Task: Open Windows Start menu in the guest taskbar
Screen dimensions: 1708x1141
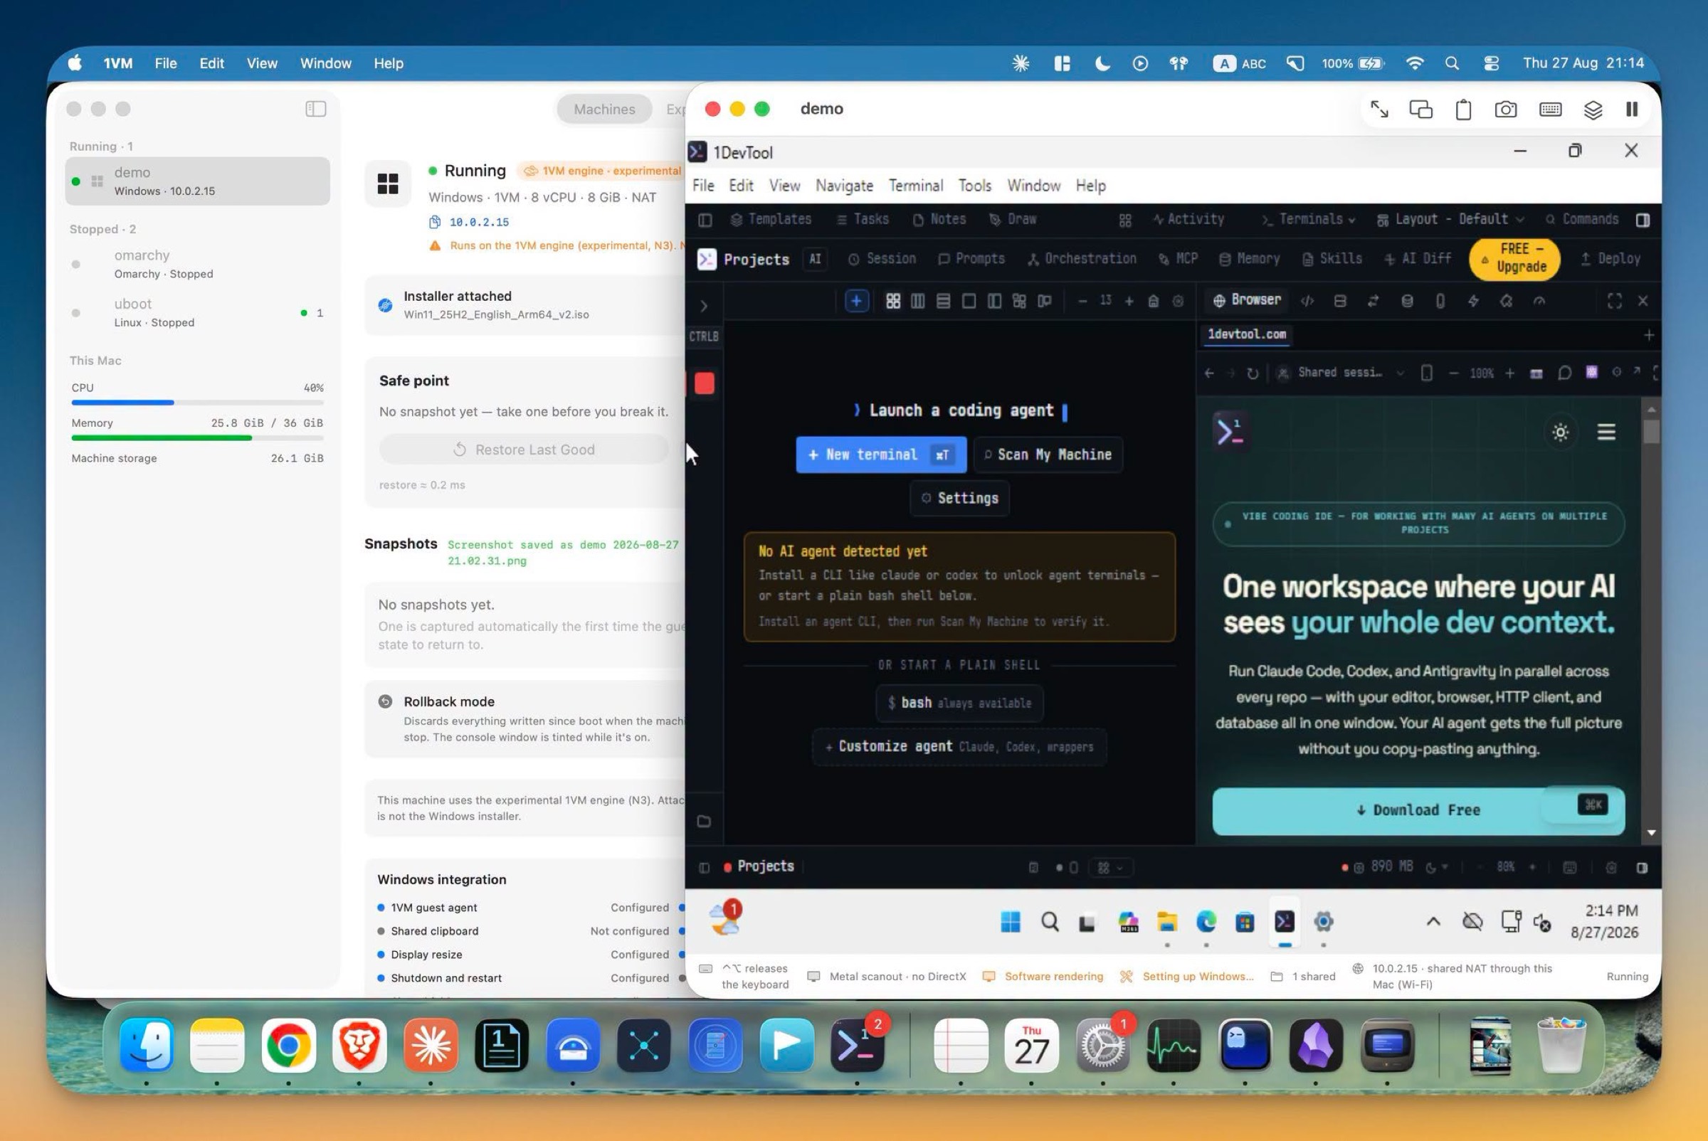Action: [x=1010, y=922]
